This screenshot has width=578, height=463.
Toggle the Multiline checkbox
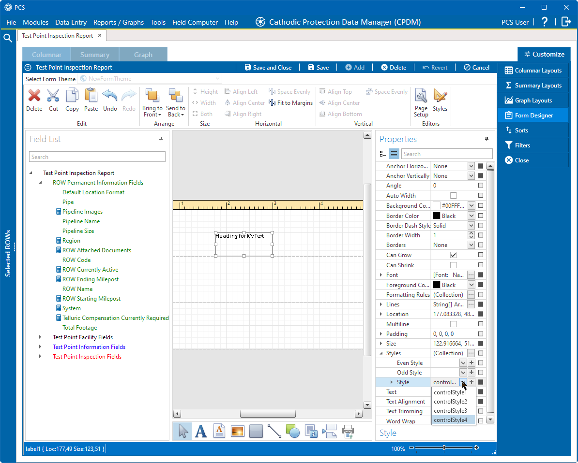tap(453, 324)
